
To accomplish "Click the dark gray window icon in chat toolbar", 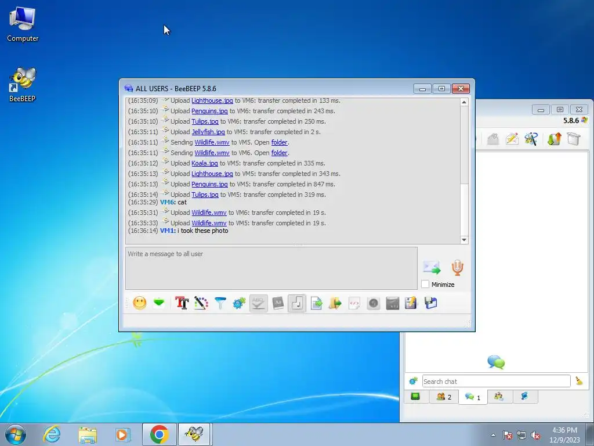I will pos(393,303).
